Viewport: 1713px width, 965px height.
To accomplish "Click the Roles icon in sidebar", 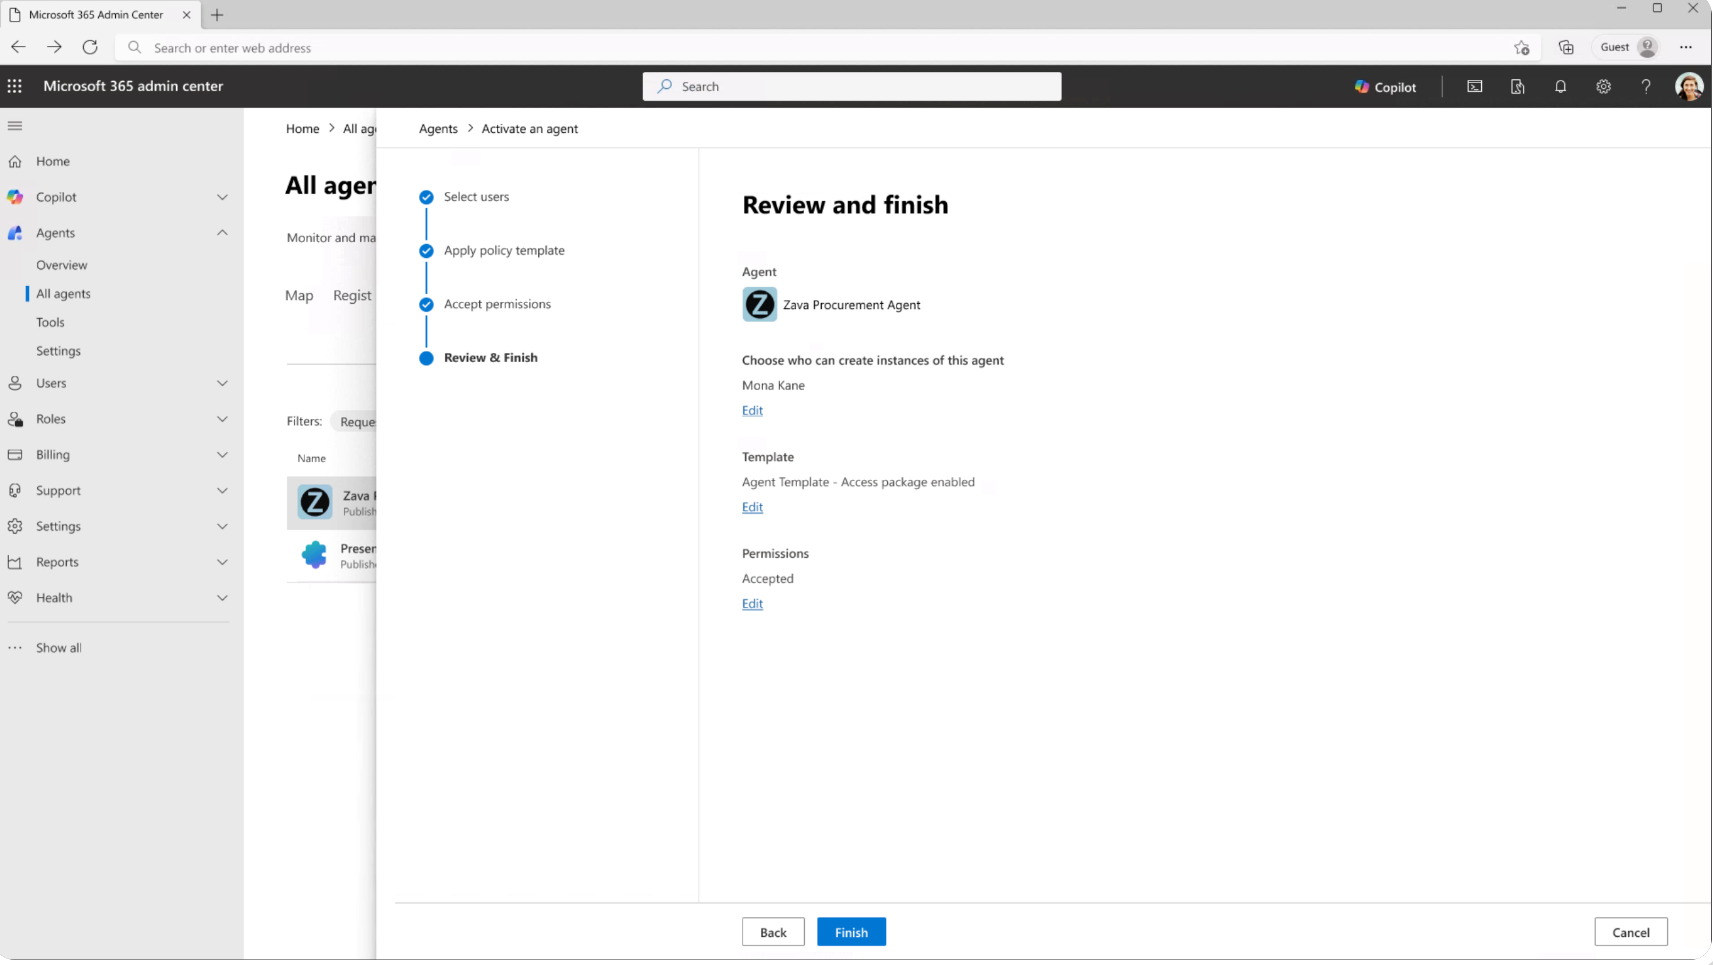I will pos(14,419).
